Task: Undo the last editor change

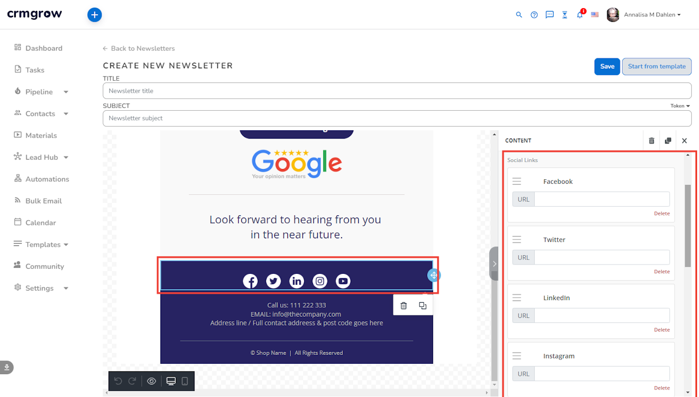Action: click(118, 381)
